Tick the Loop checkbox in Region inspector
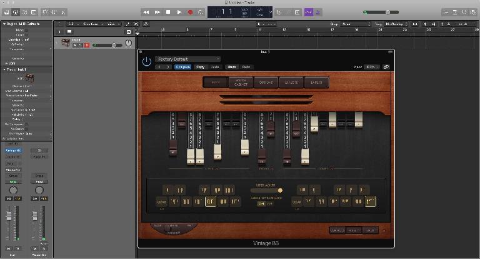Viewport: 480px width, 259px height. tap(26, 35)
